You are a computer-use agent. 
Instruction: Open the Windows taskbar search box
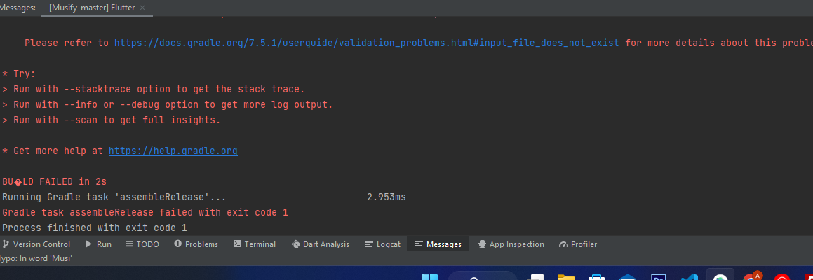click(x=482, y=276)
